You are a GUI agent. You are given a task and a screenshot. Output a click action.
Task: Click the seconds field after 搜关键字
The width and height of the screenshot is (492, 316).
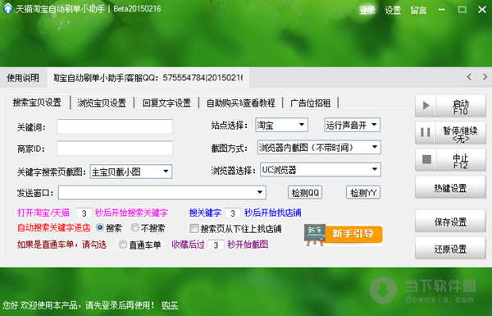tap(233, 213)
